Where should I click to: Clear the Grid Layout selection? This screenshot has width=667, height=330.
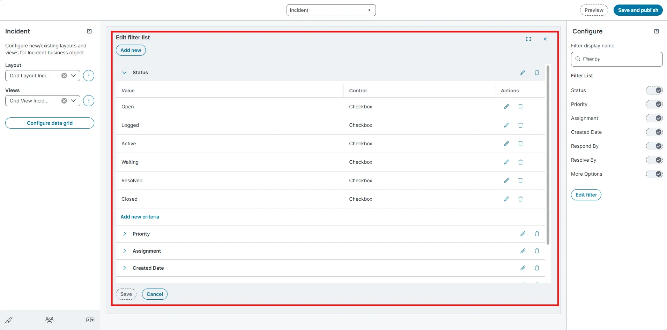point(64,76)
